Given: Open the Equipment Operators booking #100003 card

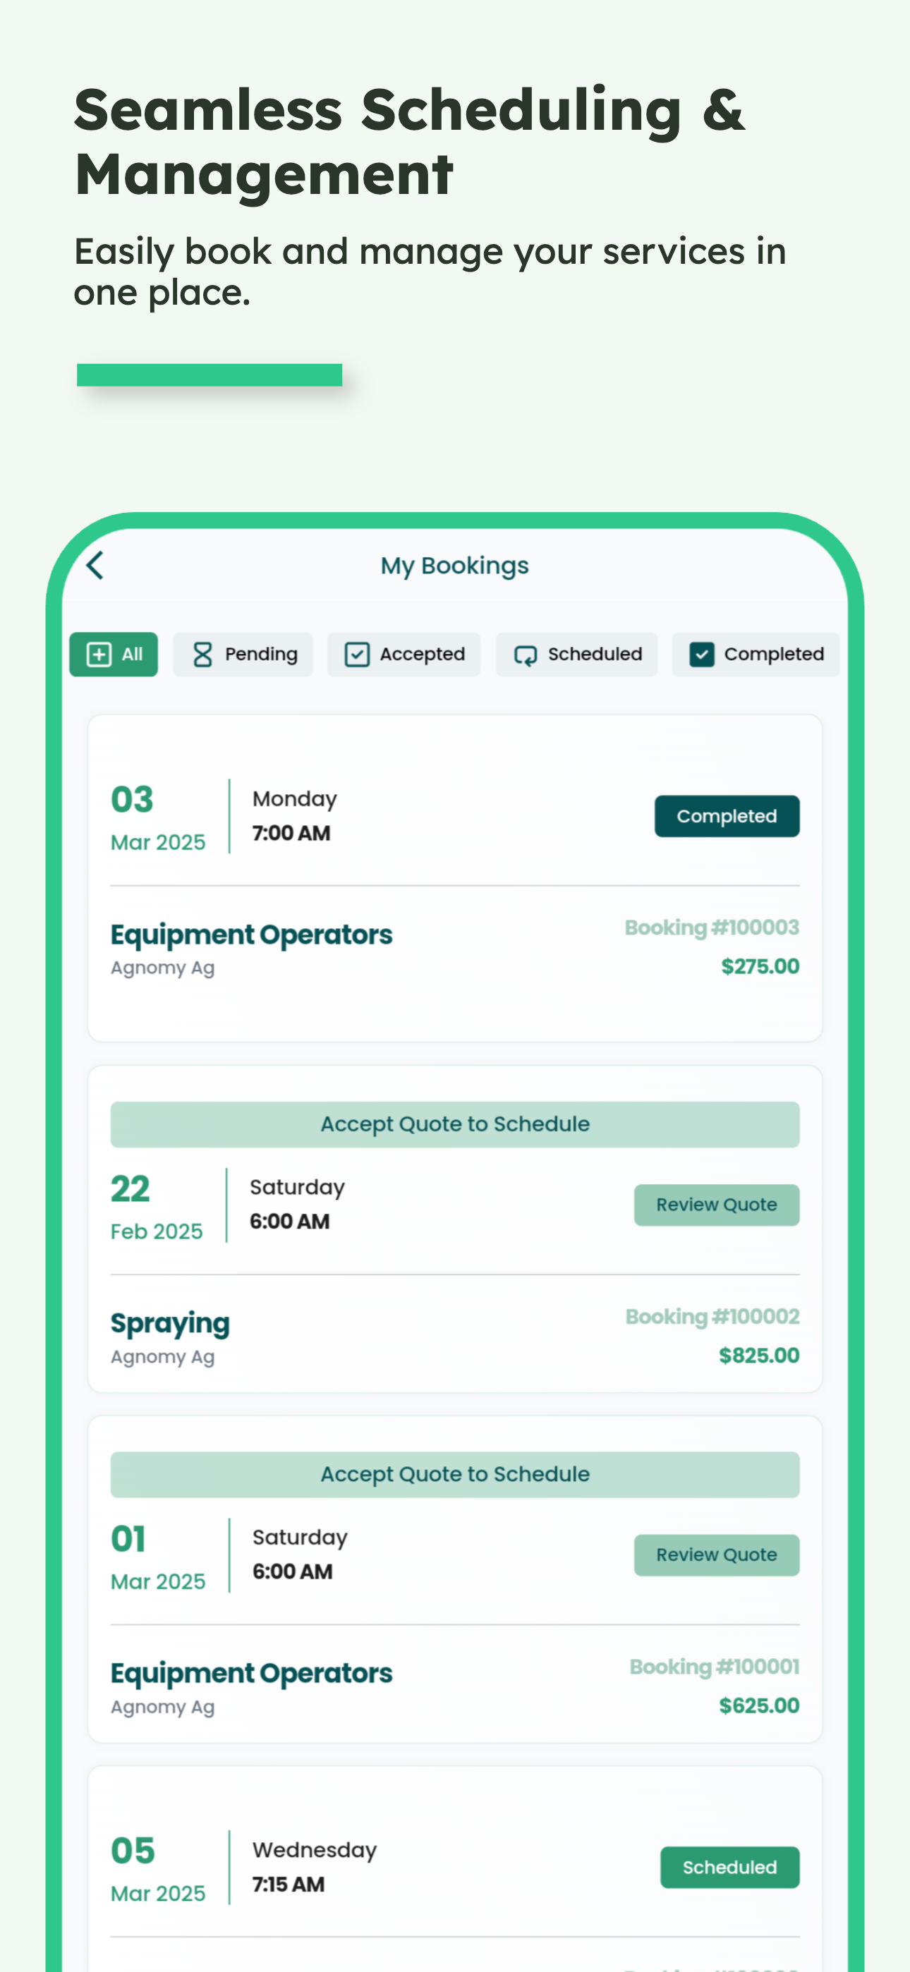Looking at the screenshot, I should [455, 878].
